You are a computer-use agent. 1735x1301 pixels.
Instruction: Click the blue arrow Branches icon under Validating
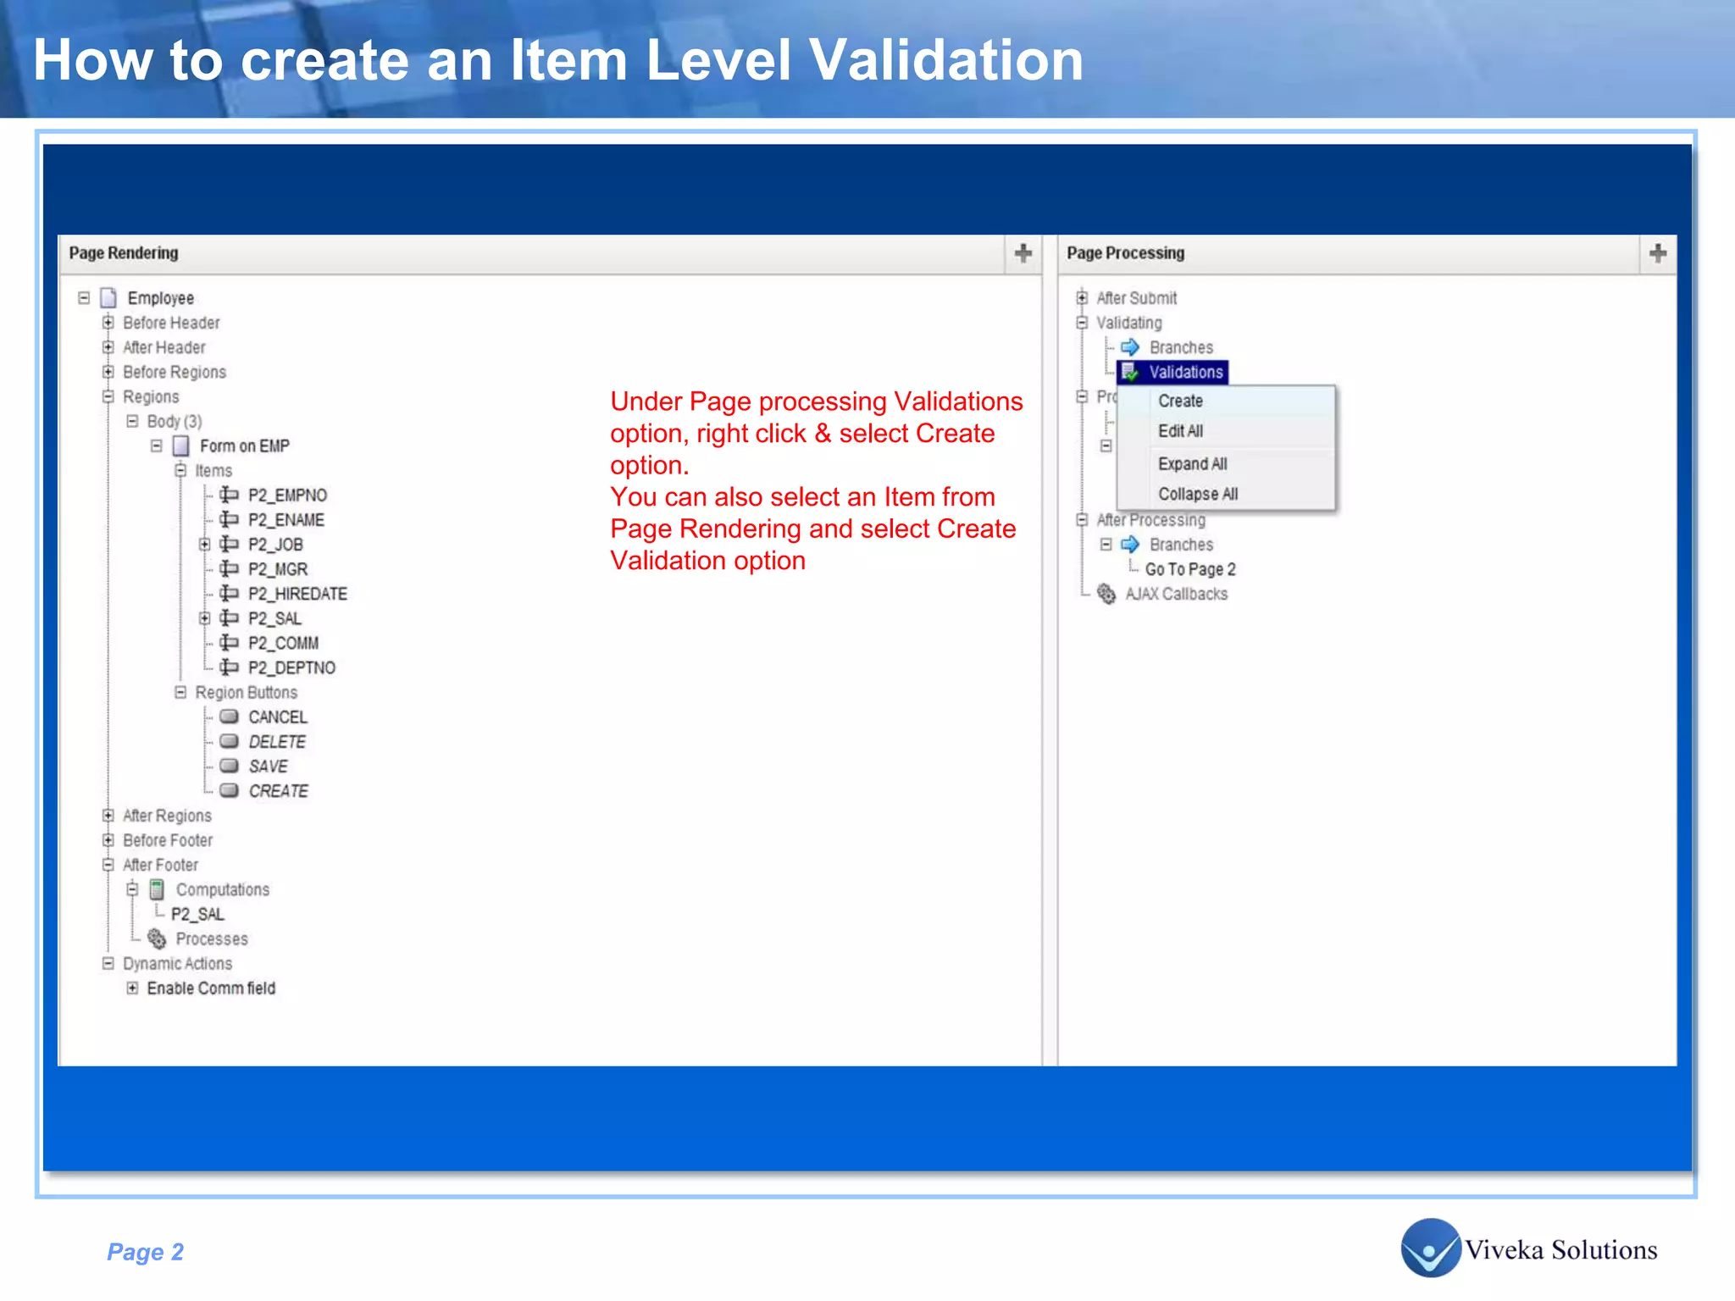coord(1130,347)
